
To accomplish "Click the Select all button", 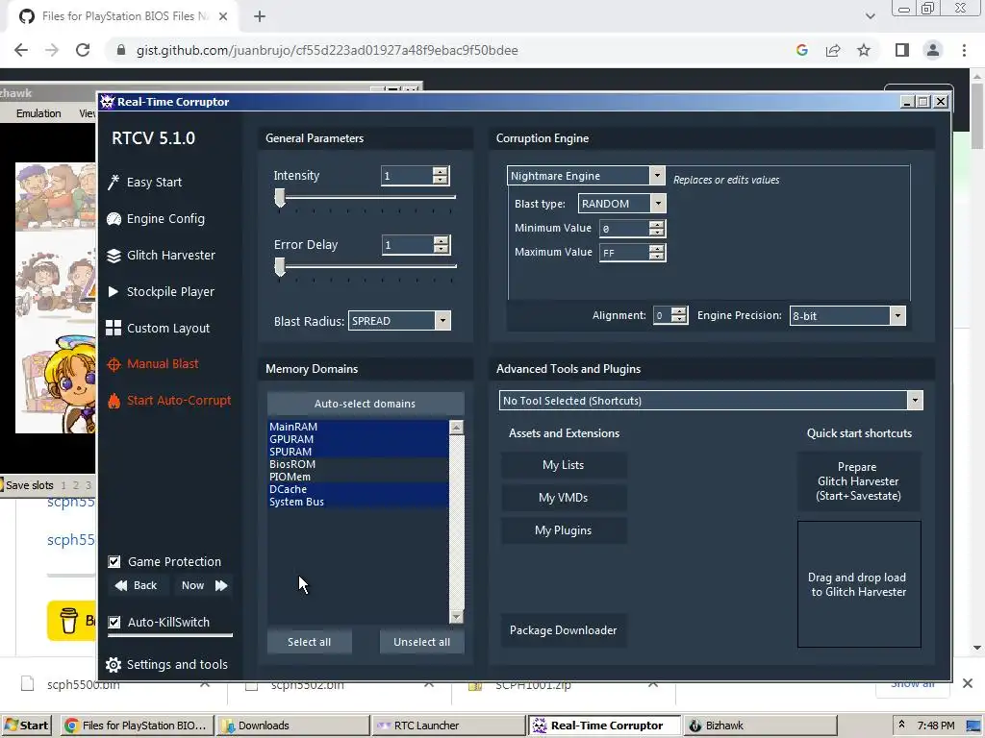I will [x=309, y=642].
